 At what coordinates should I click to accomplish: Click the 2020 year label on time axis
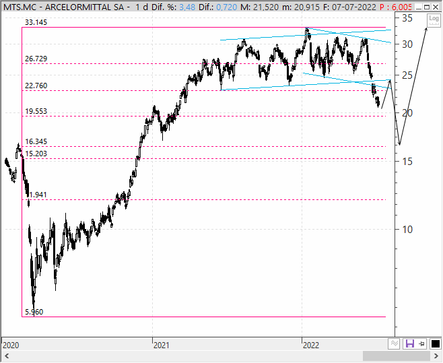[11, 345]
